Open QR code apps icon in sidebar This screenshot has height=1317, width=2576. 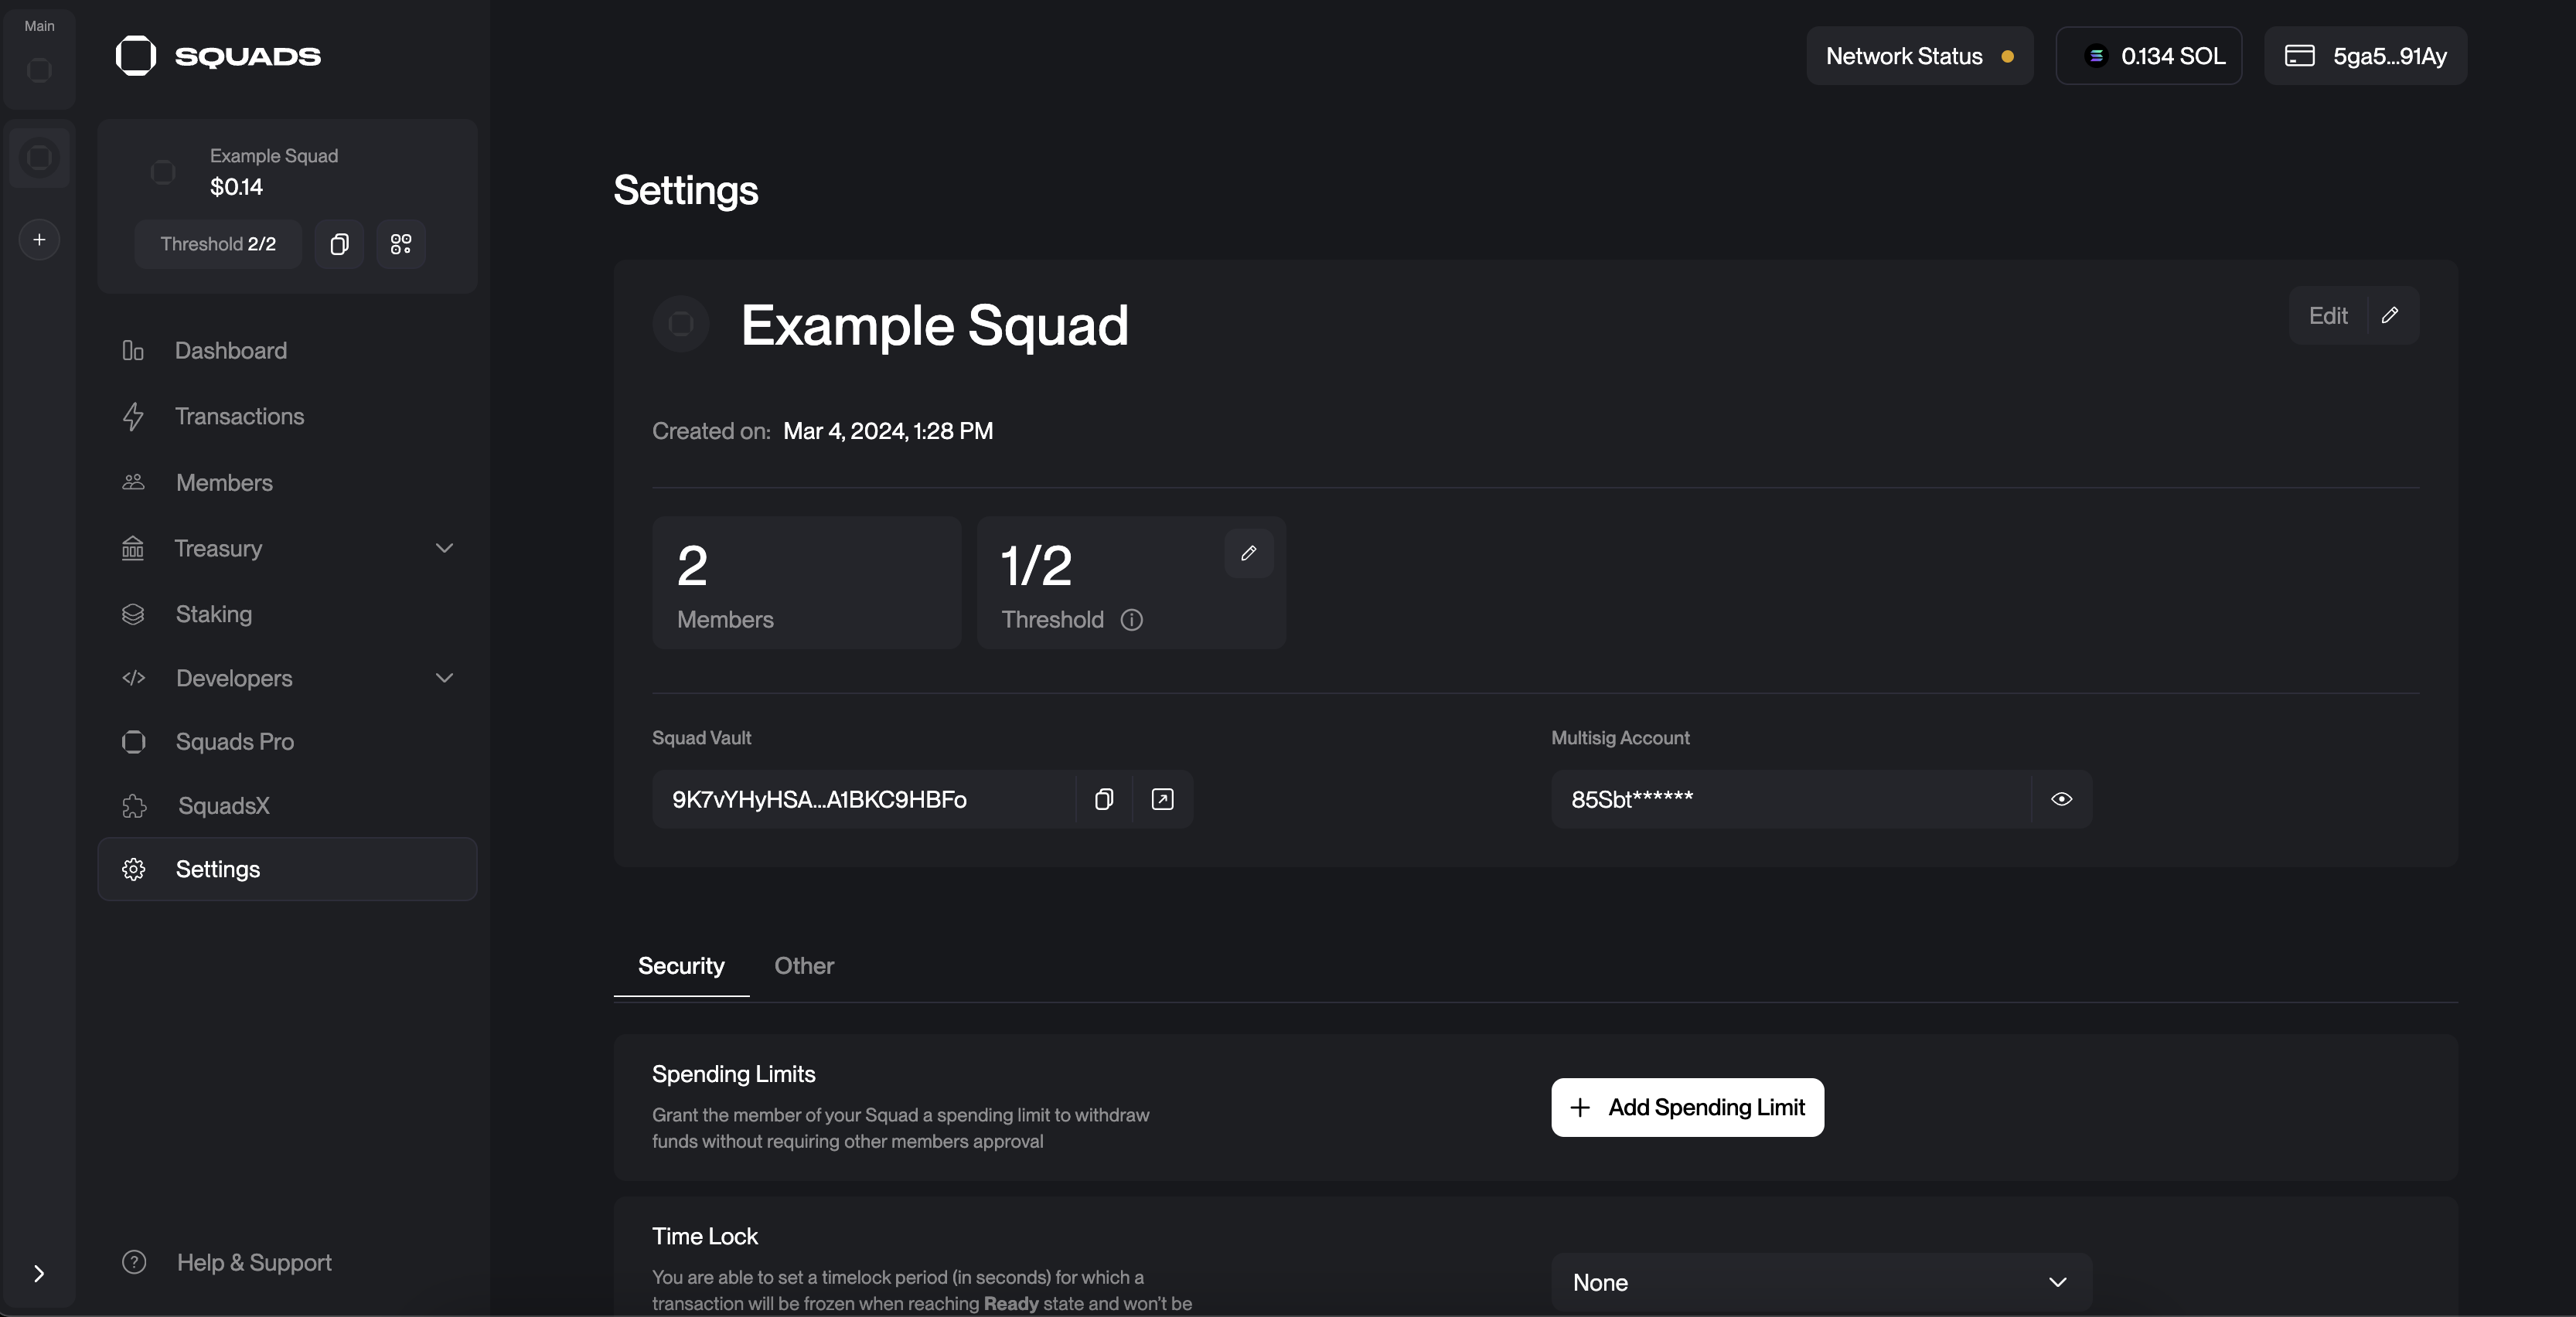click(x=401, y=244)
